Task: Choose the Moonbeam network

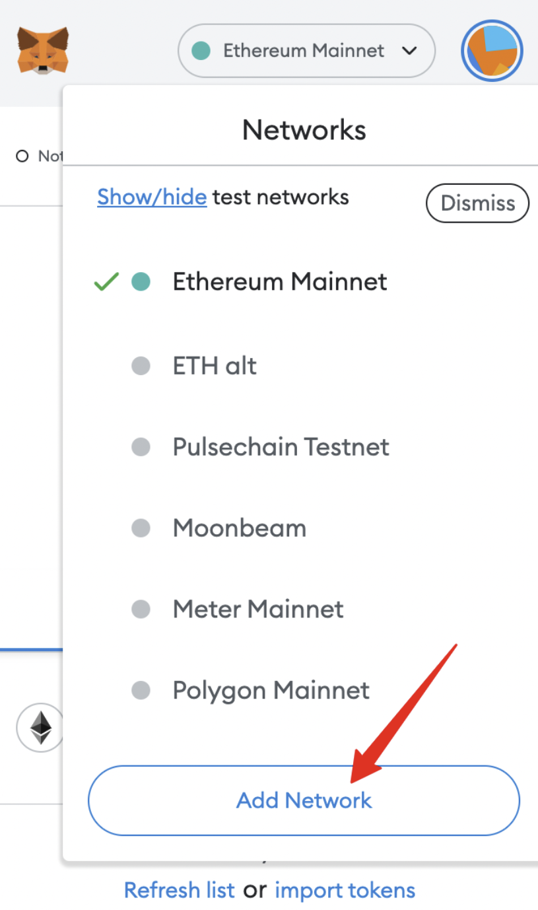Action: pos(240,528)
